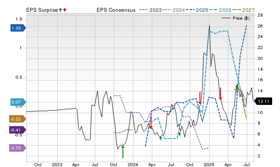Click the 2024 EPS consensus legend entry

174,10
